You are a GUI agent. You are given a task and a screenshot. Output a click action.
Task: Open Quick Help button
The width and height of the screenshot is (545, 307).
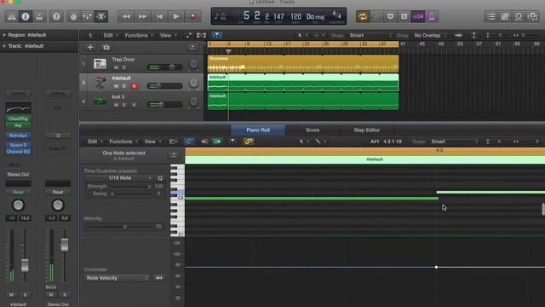(56, 16)
